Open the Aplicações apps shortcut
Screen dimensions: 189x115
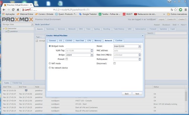(x=9, y=14)
